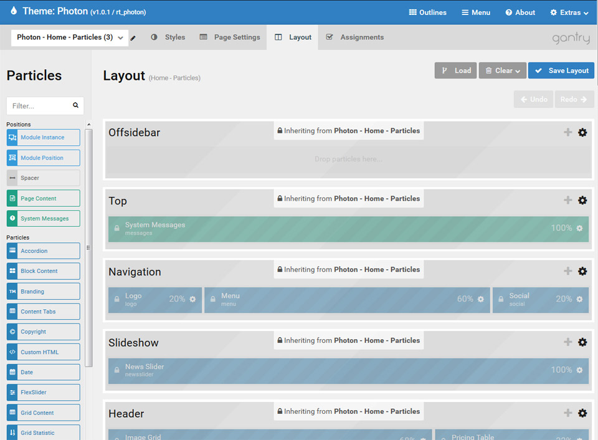598x440 pixels.
Task: Click the Load button
Action: click(456, 70)
